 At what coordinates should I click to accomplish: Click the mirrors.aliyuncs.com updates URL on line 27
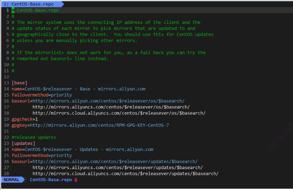tap(118, 167)
